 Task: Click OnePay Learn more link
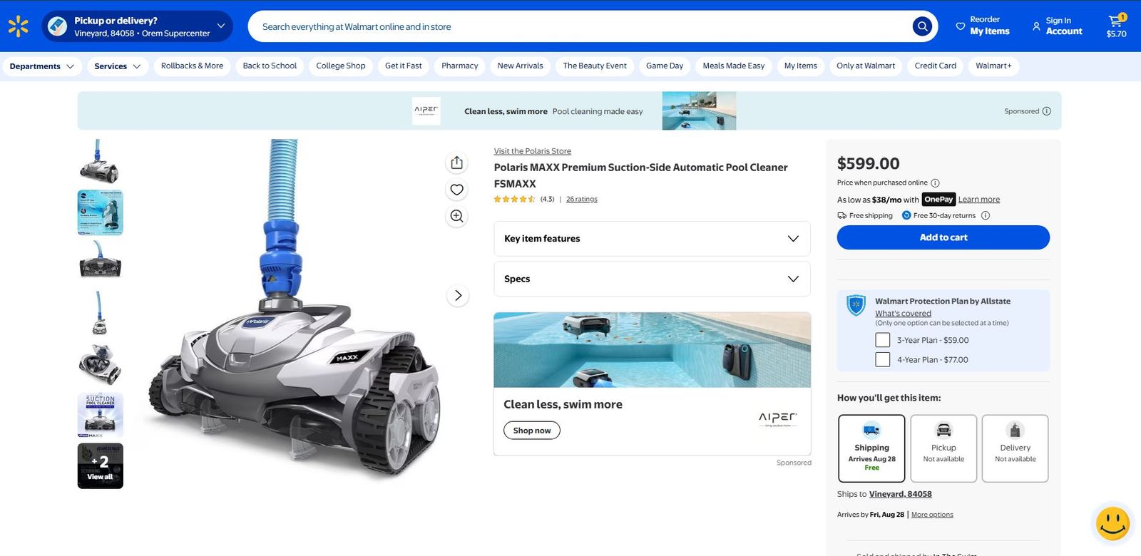(979, 200)
